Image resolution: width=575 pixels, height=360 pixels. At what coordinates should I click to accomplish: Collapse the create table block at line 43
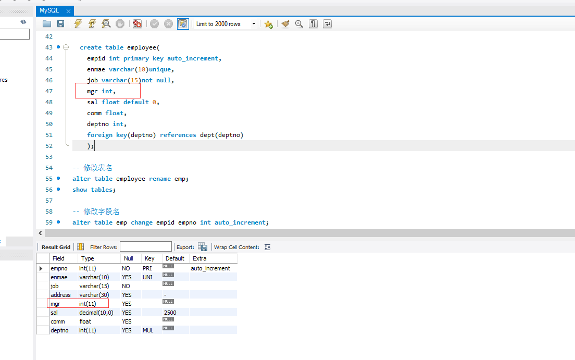66,47
